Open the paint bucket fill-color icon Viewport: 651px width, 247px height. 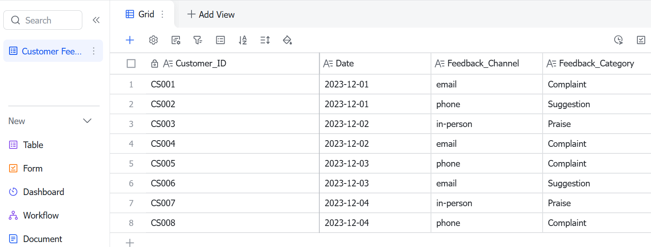coord(287,40)
